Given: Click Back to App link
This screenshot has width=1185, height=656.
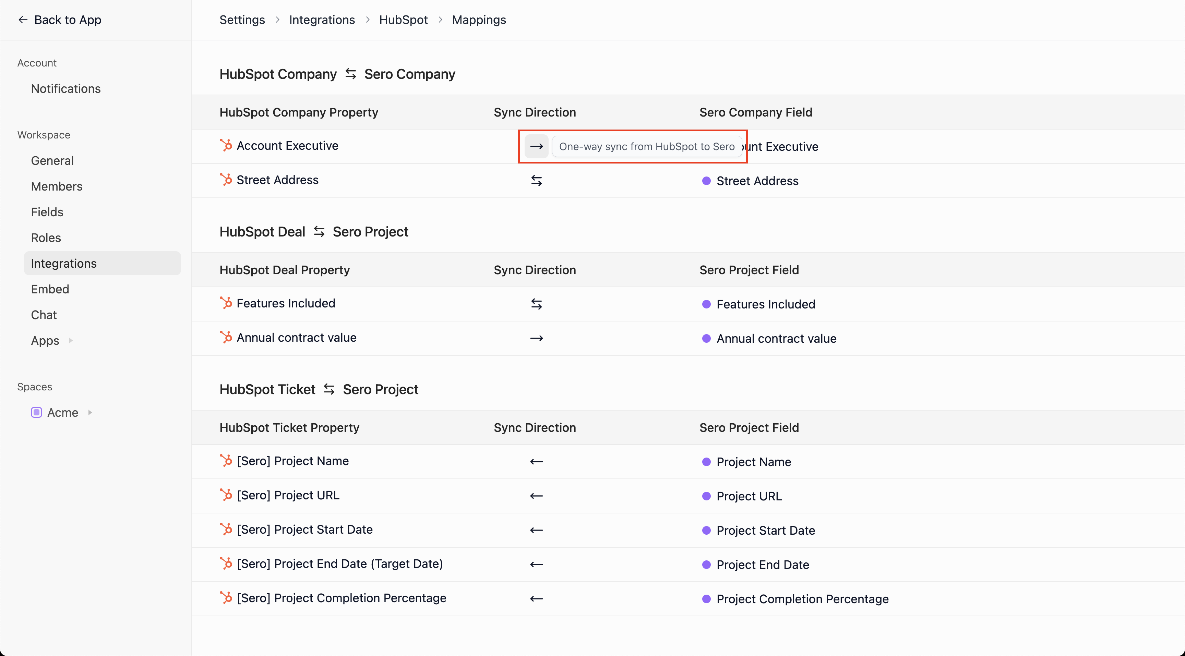Looking at the screenshot, I should [59, 20].
